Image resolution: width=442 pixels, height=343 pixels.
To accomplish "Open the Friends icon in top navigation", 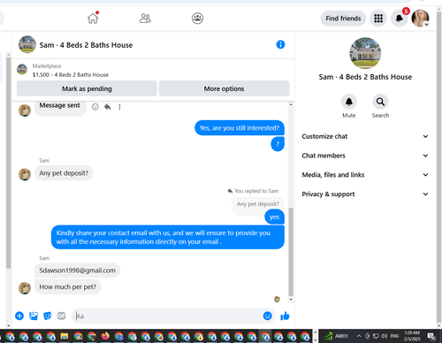I will tap(145, 19).
